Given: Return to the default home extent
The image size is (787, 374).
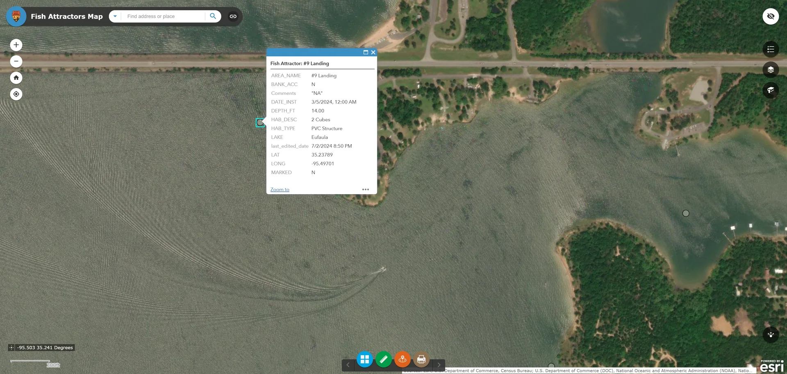Looking at the screenshot, I should [x=16, y=78].
